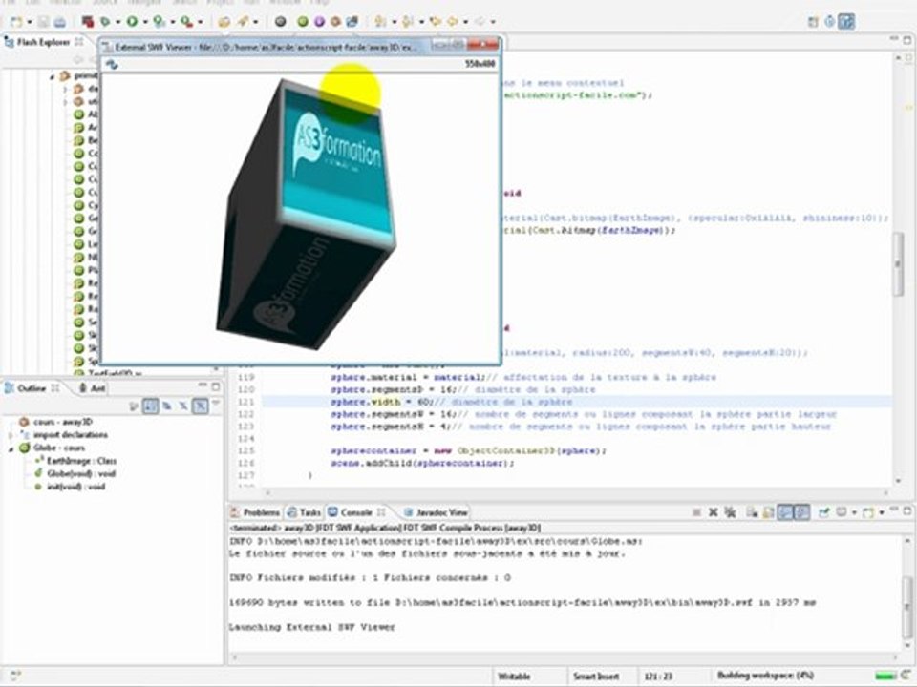Viewport: 917px width, 687px height.
Task: Collapse the Globe - cours node in Outline
Action: pos(11,448)
